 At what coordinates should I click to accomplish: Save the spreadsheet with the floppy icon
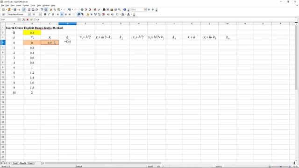14,9
